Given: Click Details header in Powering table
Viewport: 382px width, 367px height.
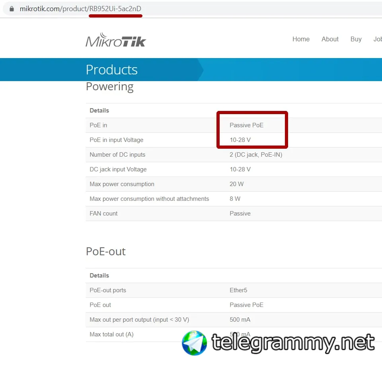Looking at the screenshot, I should point(99,111).
